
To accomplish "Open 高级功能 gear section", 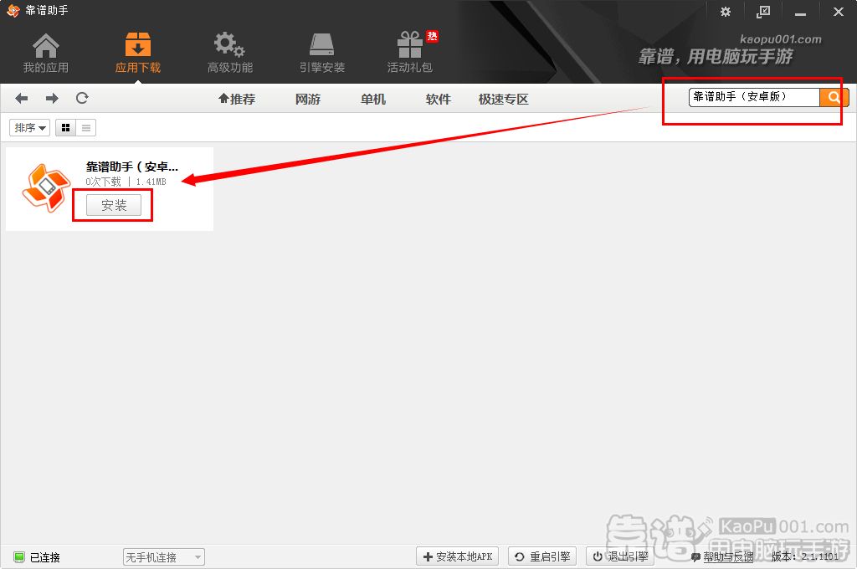I will (229, 53).
